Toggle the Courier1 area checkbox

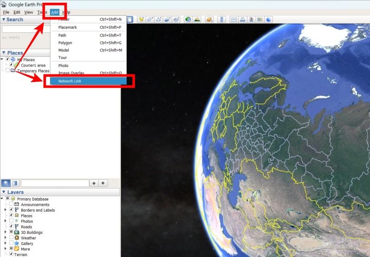pyautogui.click(x=11, y=65)
